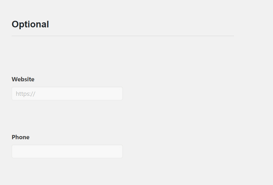This screenshot has height=185, width=273.
Task: Click inside the website address box
Action: [67, 94]
